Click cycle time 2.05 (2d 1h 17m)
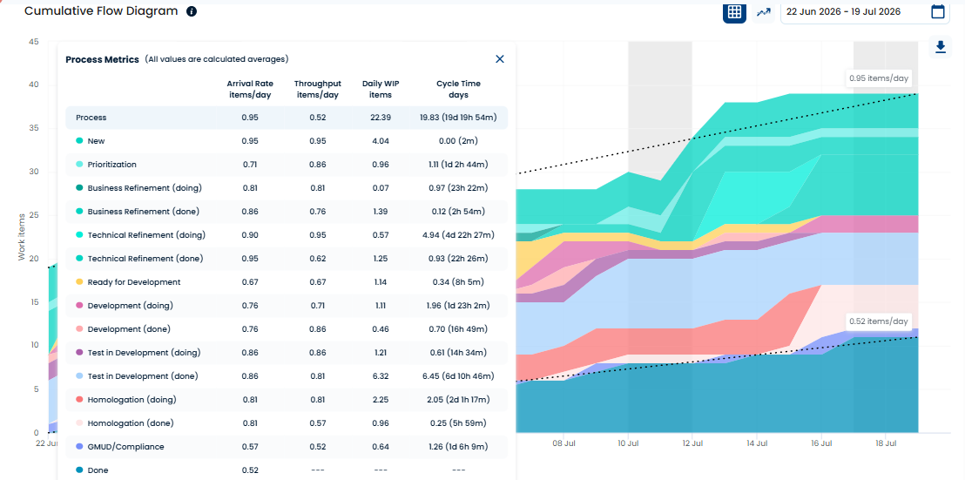 458,399
